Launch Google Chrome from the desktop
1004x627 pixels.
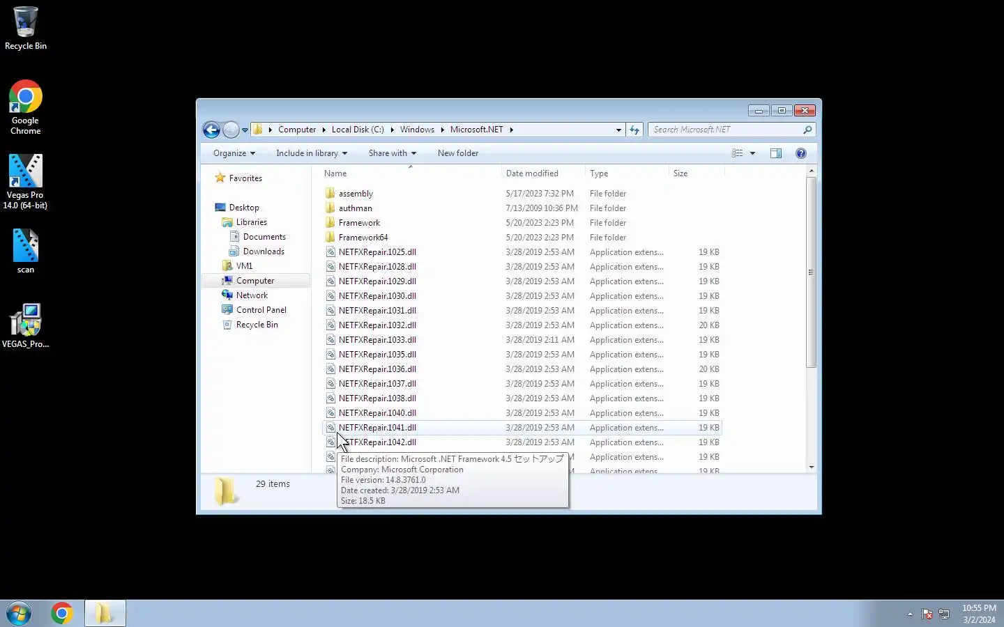pos(25,107)
